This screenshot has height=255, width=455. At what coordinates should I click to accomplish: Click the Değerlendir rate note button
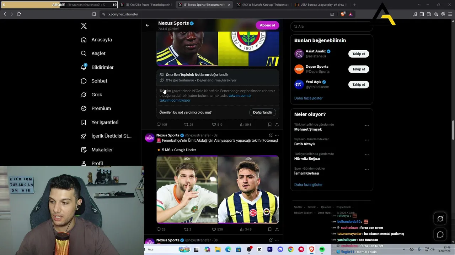click(x=262, y=112)
